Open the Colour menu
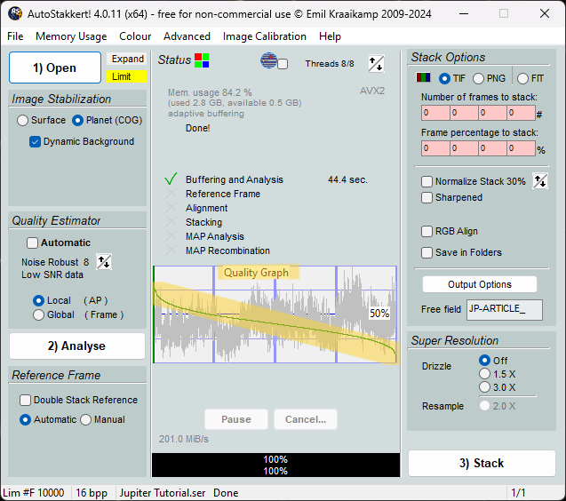The width and height of the screenshot is (566, 501). [135, 36]
